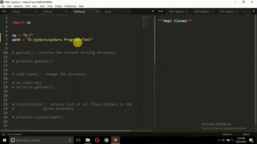Select the directory.py tab
Screen dimensions: 257x144
point(80,12)
